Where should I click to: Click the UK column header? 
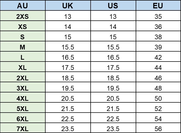point(68,5)
